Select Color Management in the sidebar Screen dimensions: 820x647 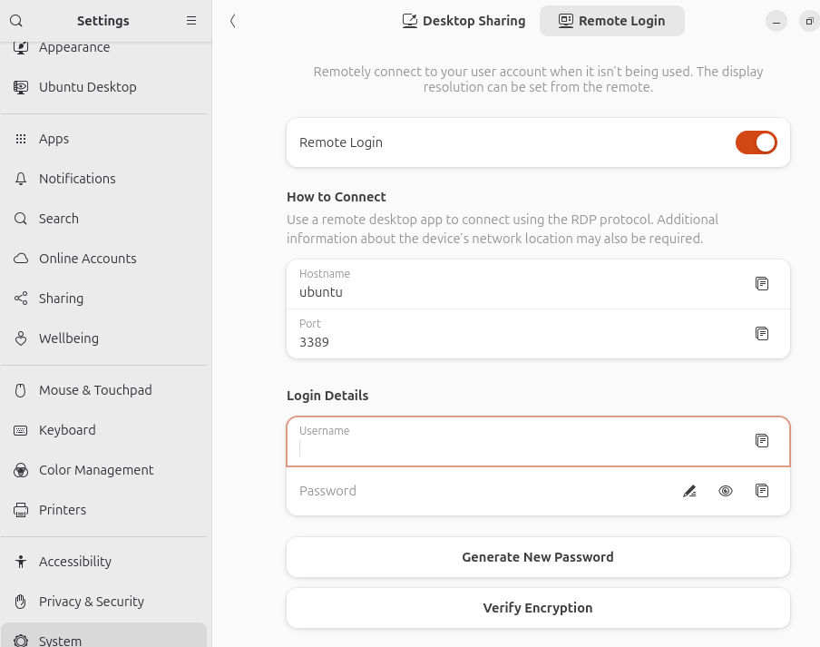[x=96, y=470]
